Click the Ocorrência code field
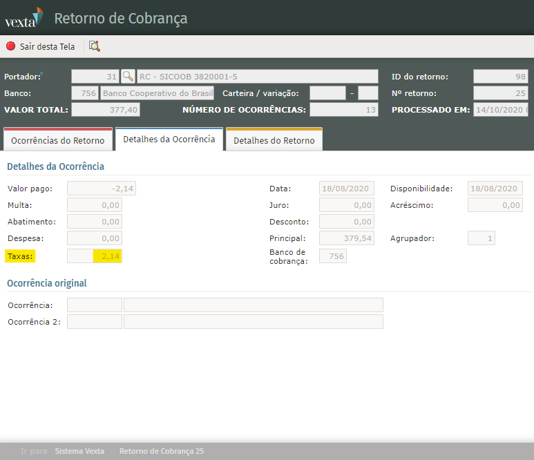This screenshot has height=460, width=534. [x=95, y=305]
